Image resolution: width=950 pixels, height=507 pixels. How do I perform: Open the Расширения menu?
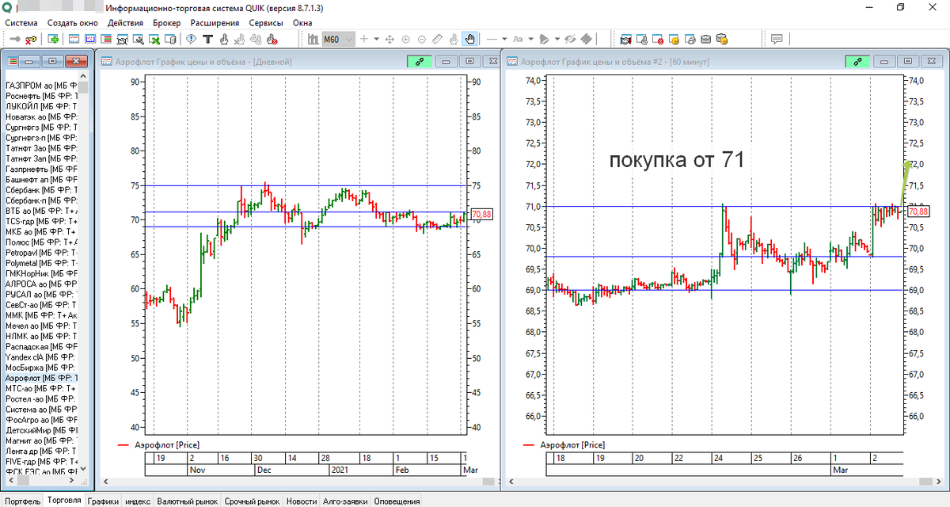point(215,23)
